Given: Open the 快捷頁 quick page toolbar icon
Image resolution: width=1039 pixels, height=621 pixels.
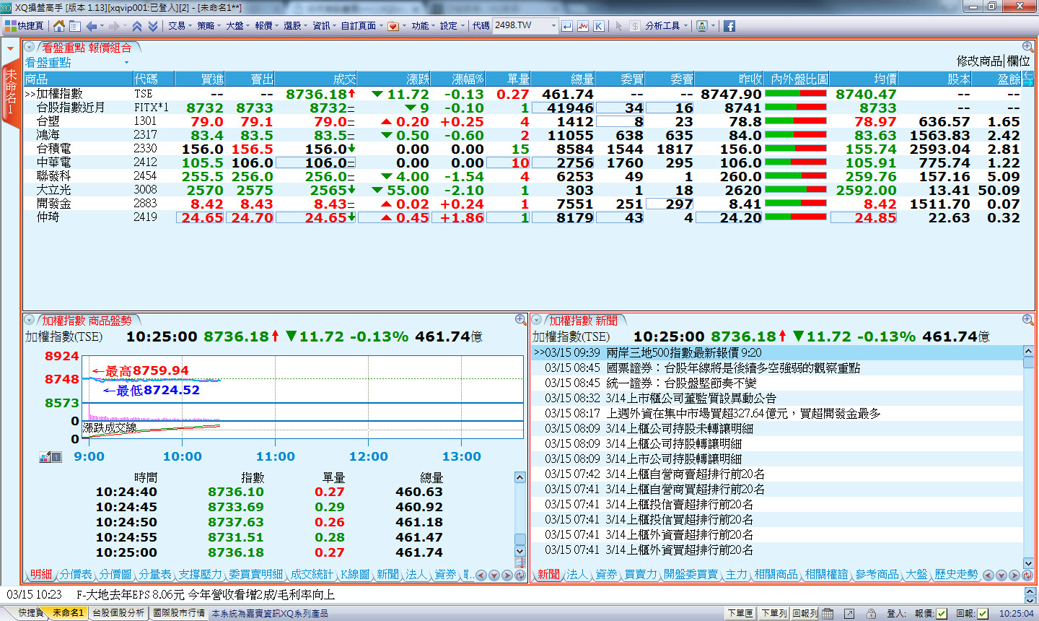Looking at the screenshot, I should coord(24,26).
